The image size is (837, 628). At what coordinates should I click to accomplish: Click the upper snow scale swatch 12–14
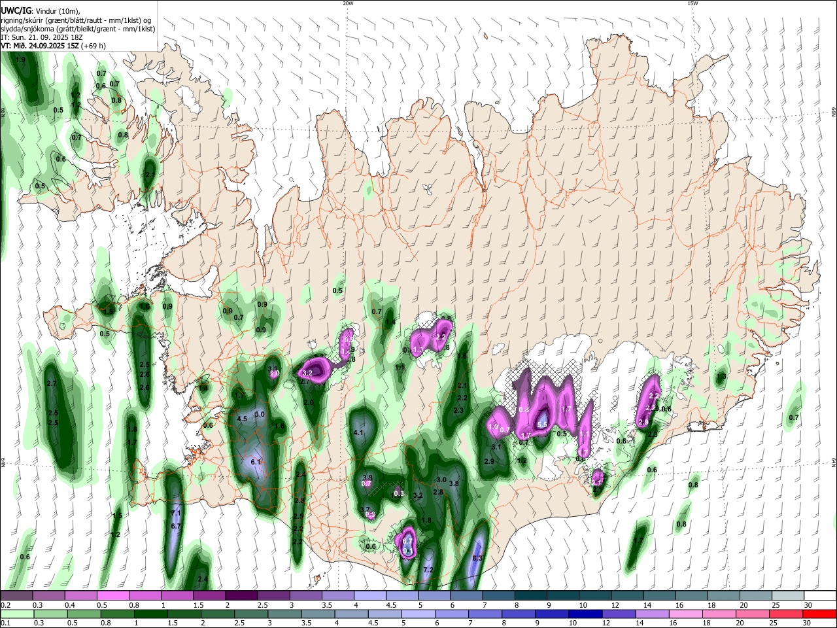[x=627, y=596]
